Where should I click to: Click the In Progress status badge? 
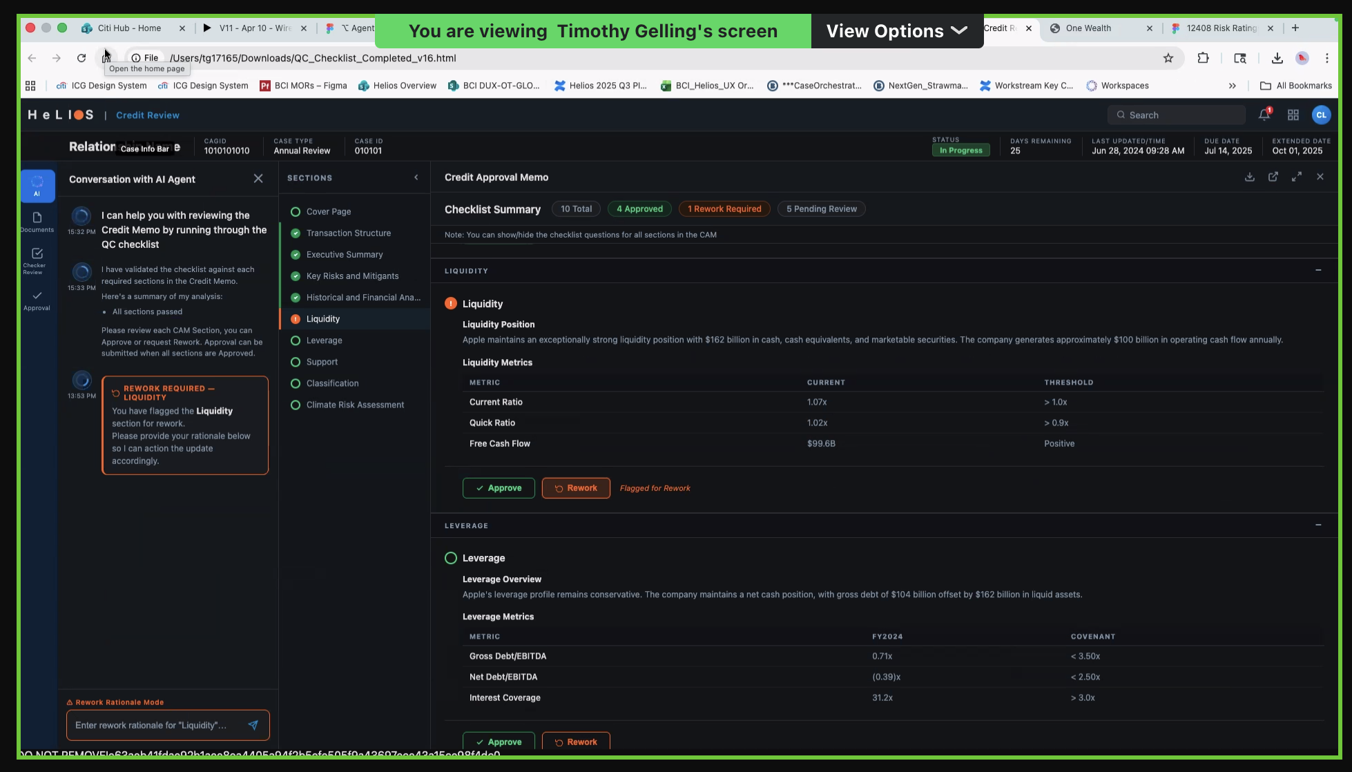tap(960, 150)
